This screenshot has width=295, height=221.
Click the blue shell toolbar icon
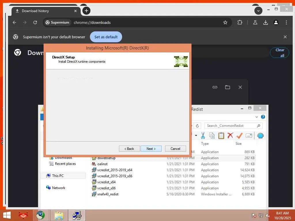[x=260, y=136]
